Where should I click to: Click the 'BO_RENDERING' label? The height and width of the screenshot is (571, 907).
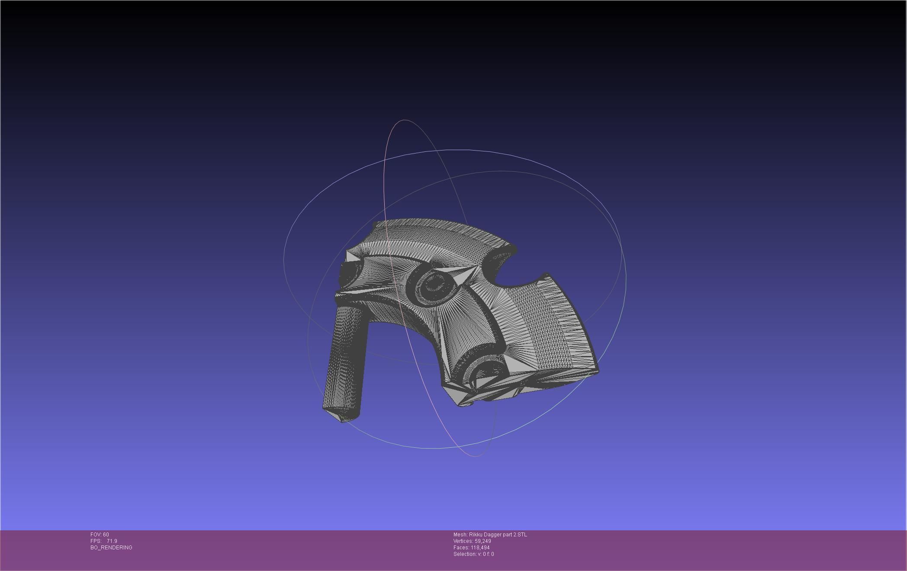[x=111, y=548]
